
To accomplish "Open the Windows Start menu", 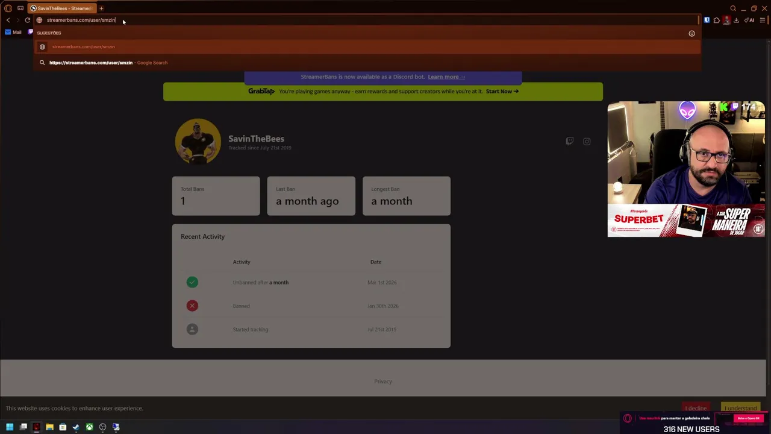I will [10, 427].
